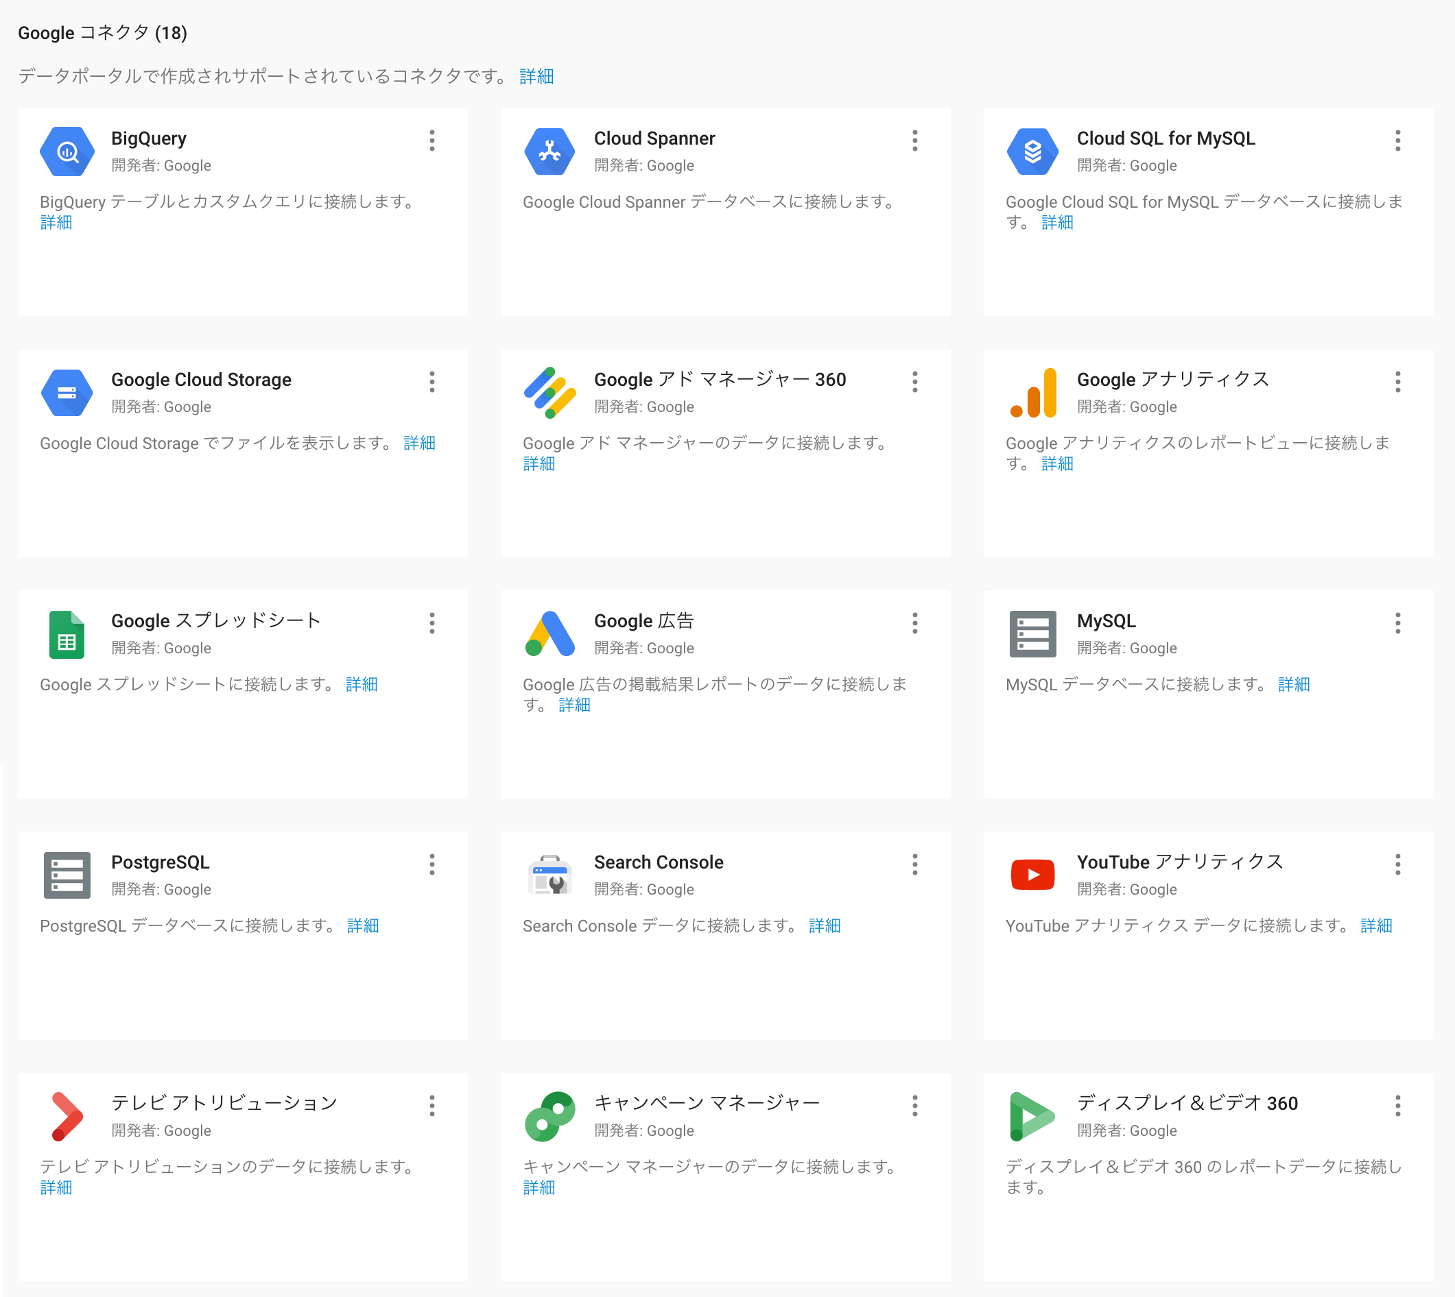Select the PostgreSQL connector title
The image size is (1455, 1297).
(161, 862)
